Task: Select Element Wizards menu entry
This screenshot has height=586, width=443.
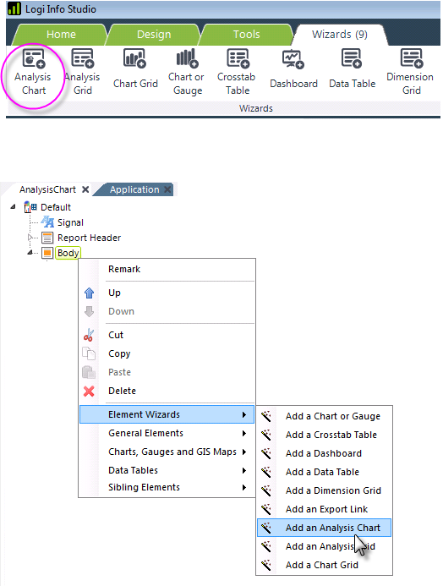Action: click(x=167, y=414)
